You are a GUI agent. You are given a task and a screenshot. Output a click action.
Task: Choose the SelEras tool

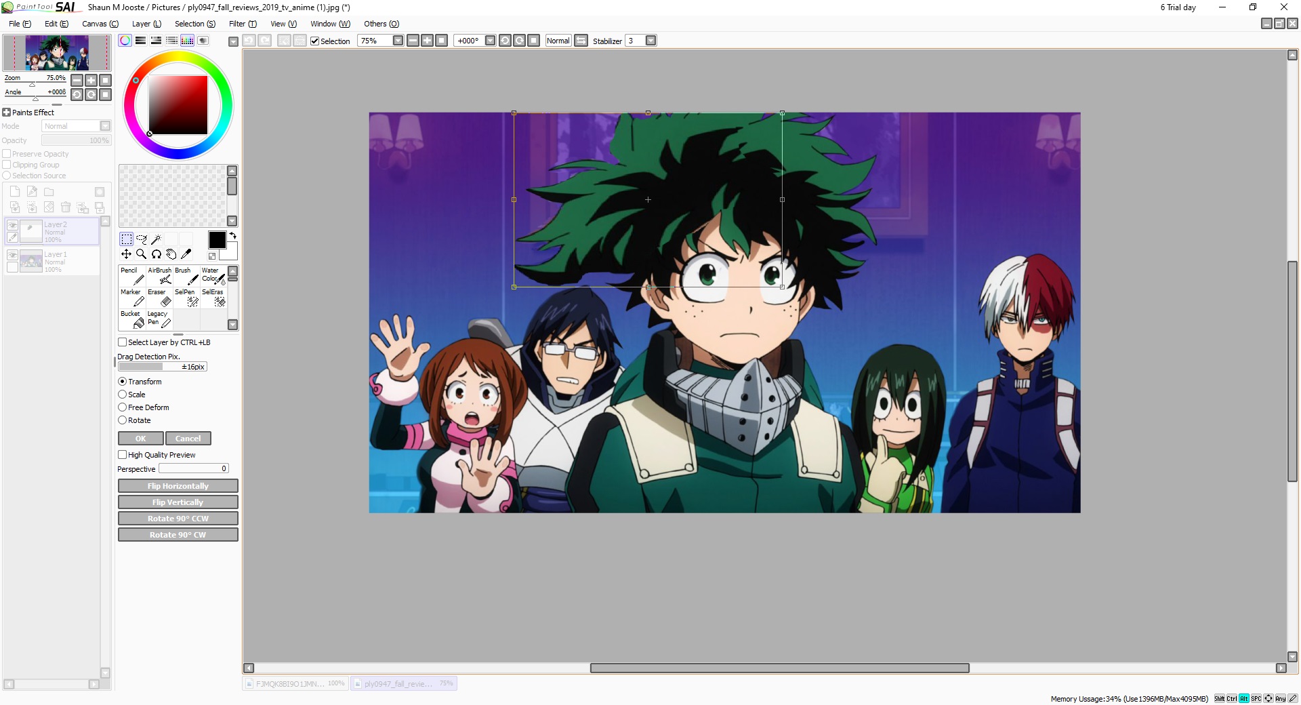coord(213,298)
